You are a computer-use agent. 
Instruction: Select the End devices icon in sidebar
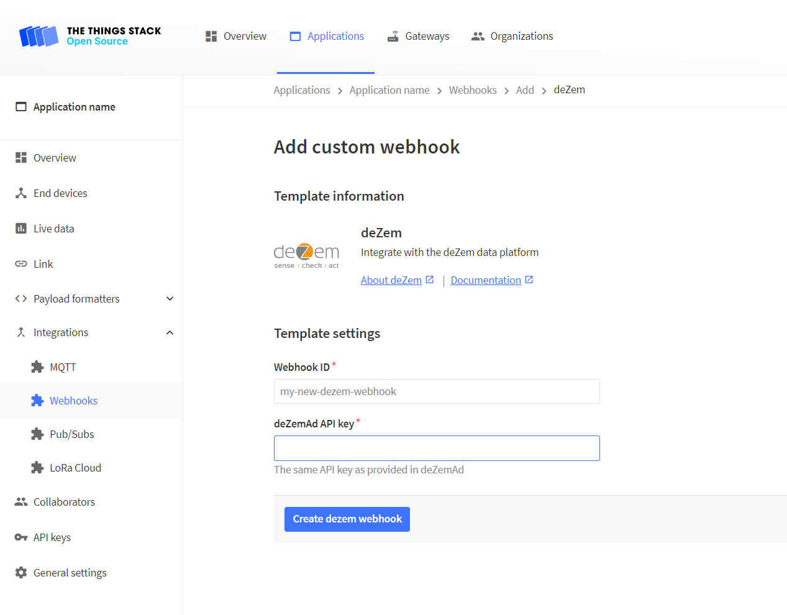20,193
